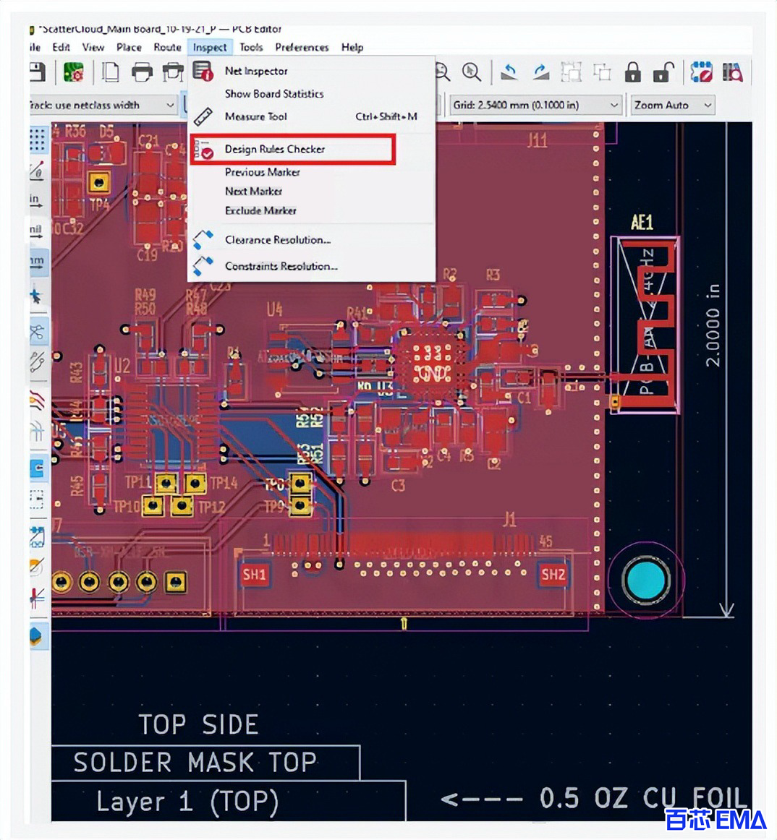Open the Route menu
Screen dimensions: 777x840
click(167, 47)
